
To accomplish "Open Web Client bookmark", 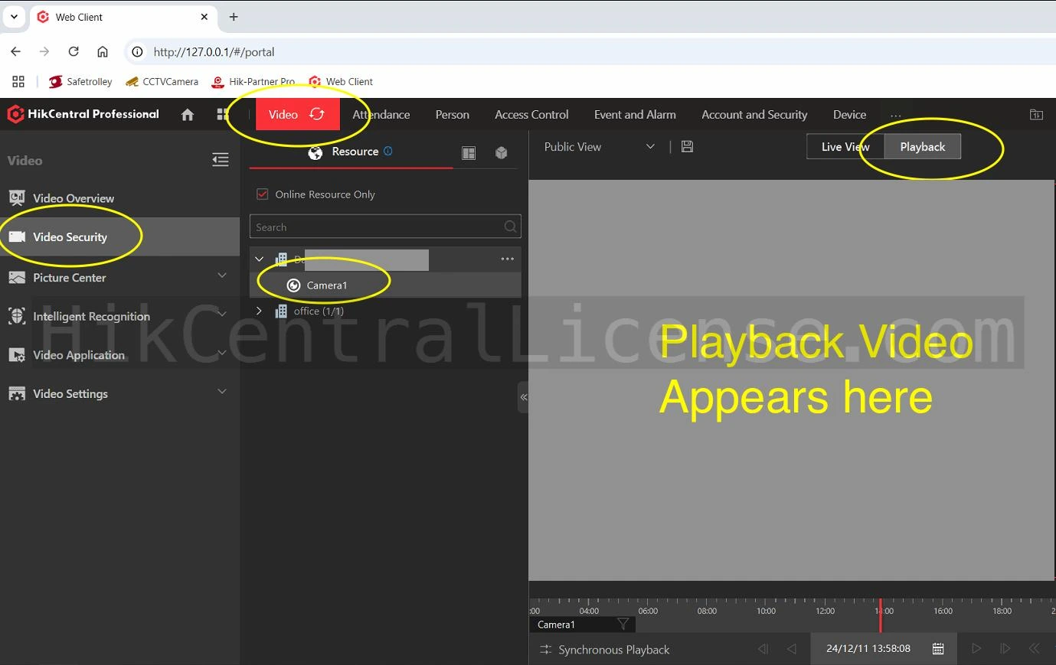I will [341, 82].
